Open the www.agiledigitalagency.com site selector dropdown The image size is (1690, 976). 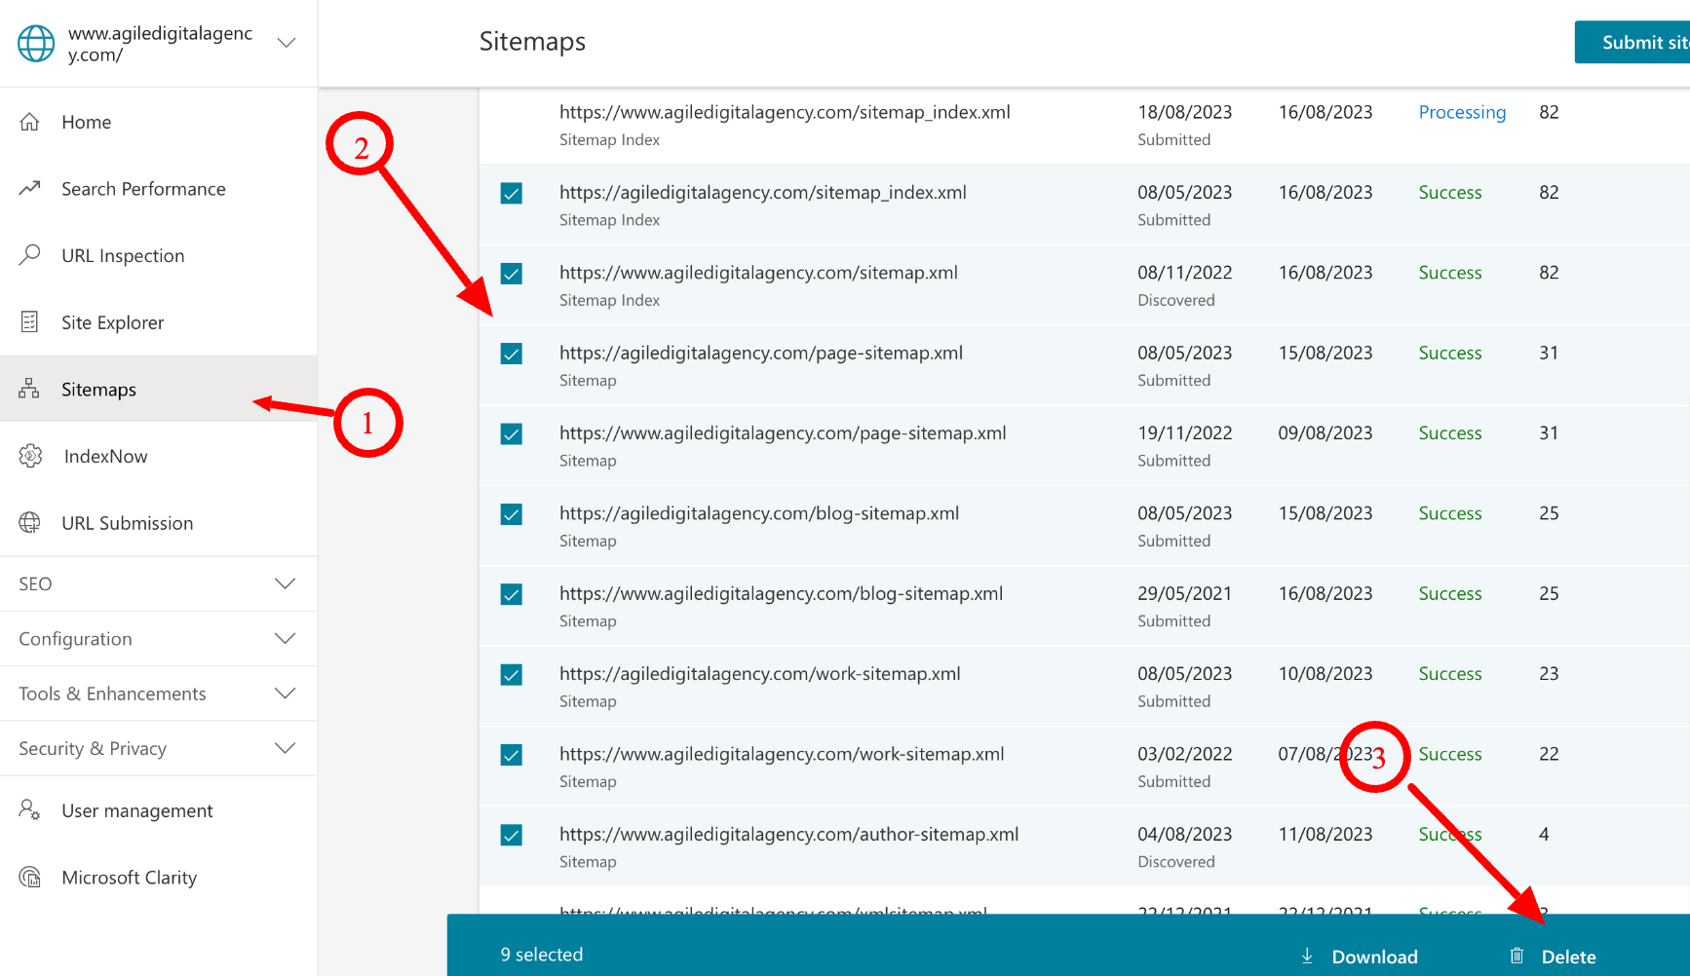[286, 43]
